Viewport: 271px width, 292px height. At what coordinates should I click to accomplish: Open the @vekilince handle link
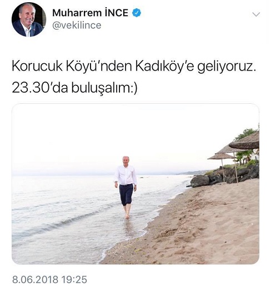[x=77, y=26]
